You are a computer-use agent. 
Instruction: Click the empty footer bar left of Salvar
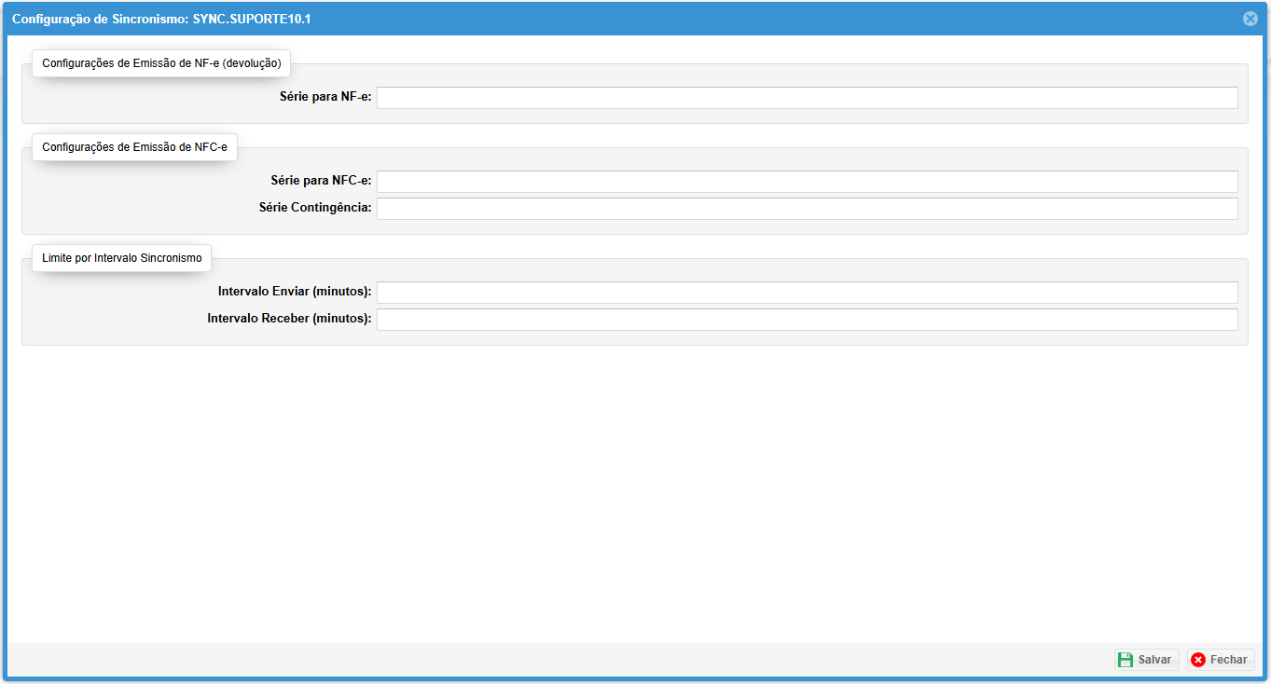click(x=560, y=660)
